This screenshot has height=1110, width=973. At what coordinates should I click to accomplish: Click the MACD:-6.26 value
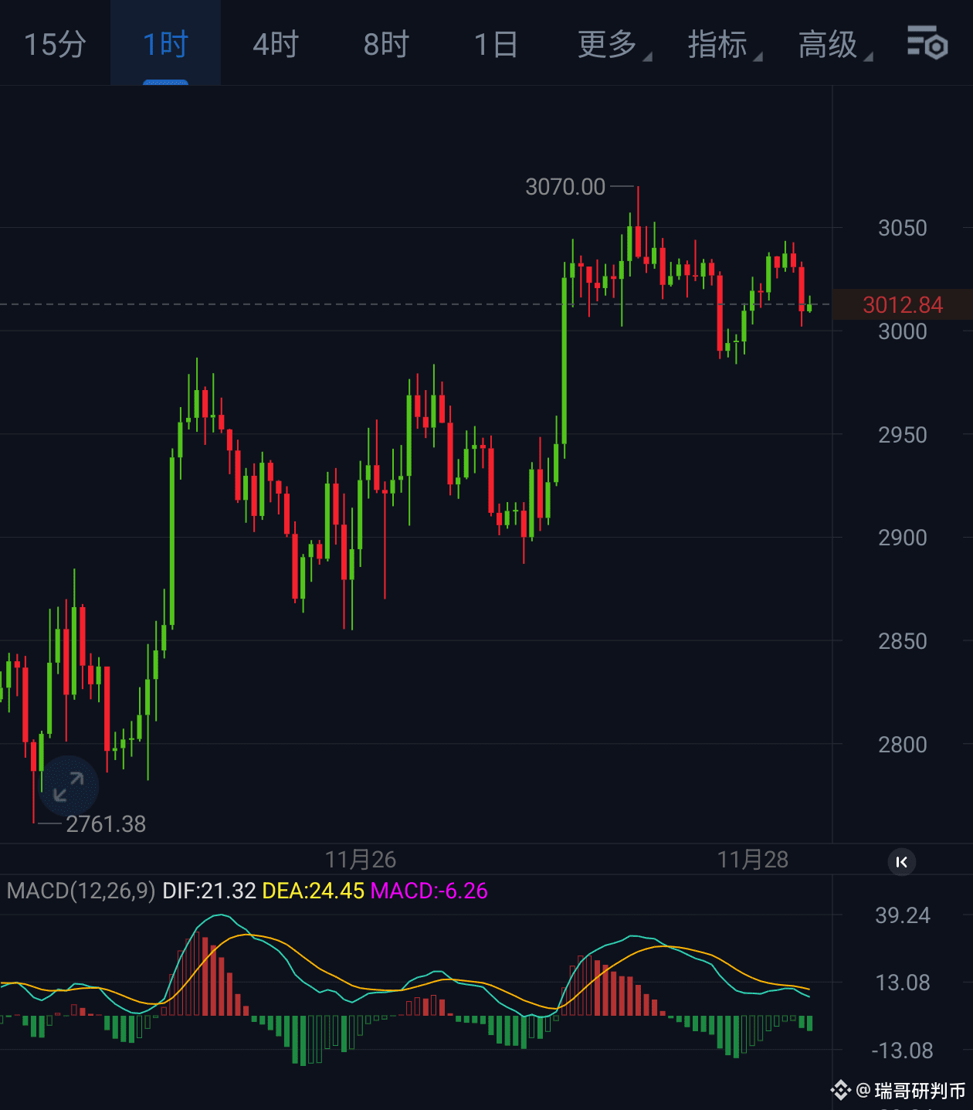[429, 891]
